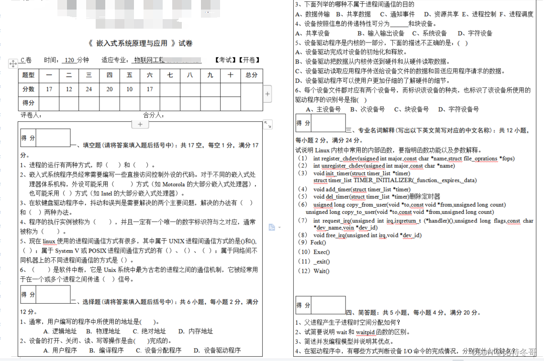544x361 pixels.
Task: Click option A、主设备号
Action: [x=323, y=109]
